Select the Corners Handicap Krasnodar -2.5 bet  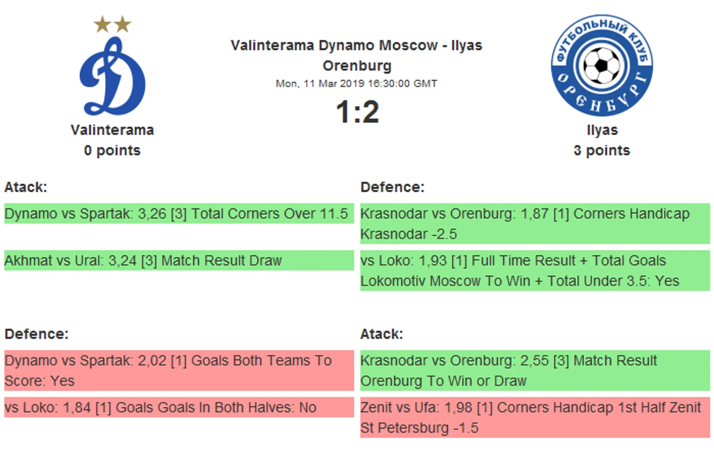tap(535, 223)
